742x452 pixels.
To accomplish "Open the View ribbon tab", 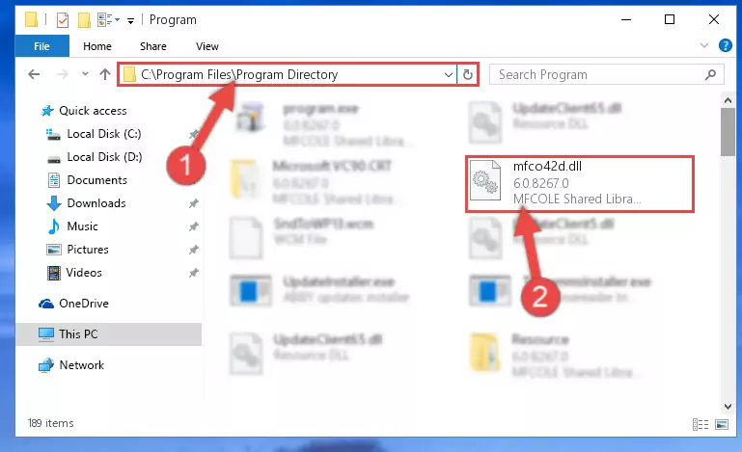I will [x=207, y=46].
